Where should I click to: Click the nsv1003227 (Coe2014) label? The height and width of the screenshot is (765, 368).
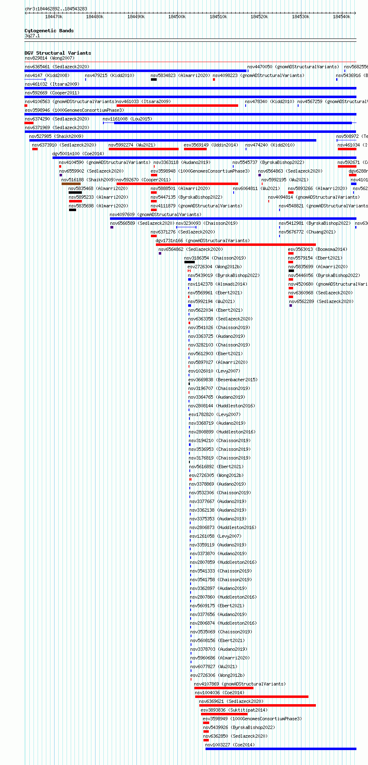tap(230, 745)
